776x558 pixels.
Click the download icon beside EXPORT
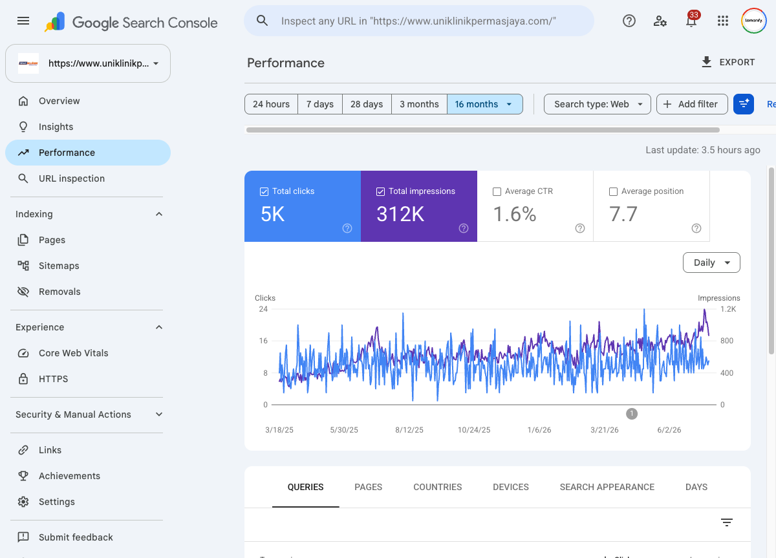(x=707, y=62)
